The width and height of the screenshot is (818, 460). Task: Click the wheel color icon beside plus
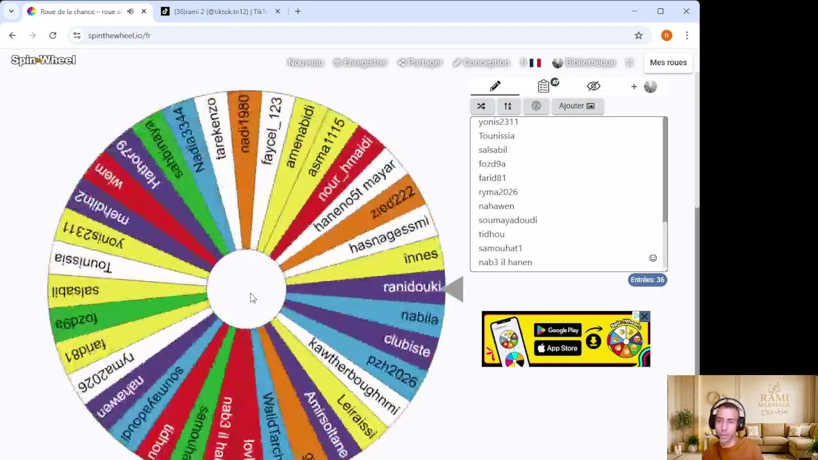(x=651, y=86)
